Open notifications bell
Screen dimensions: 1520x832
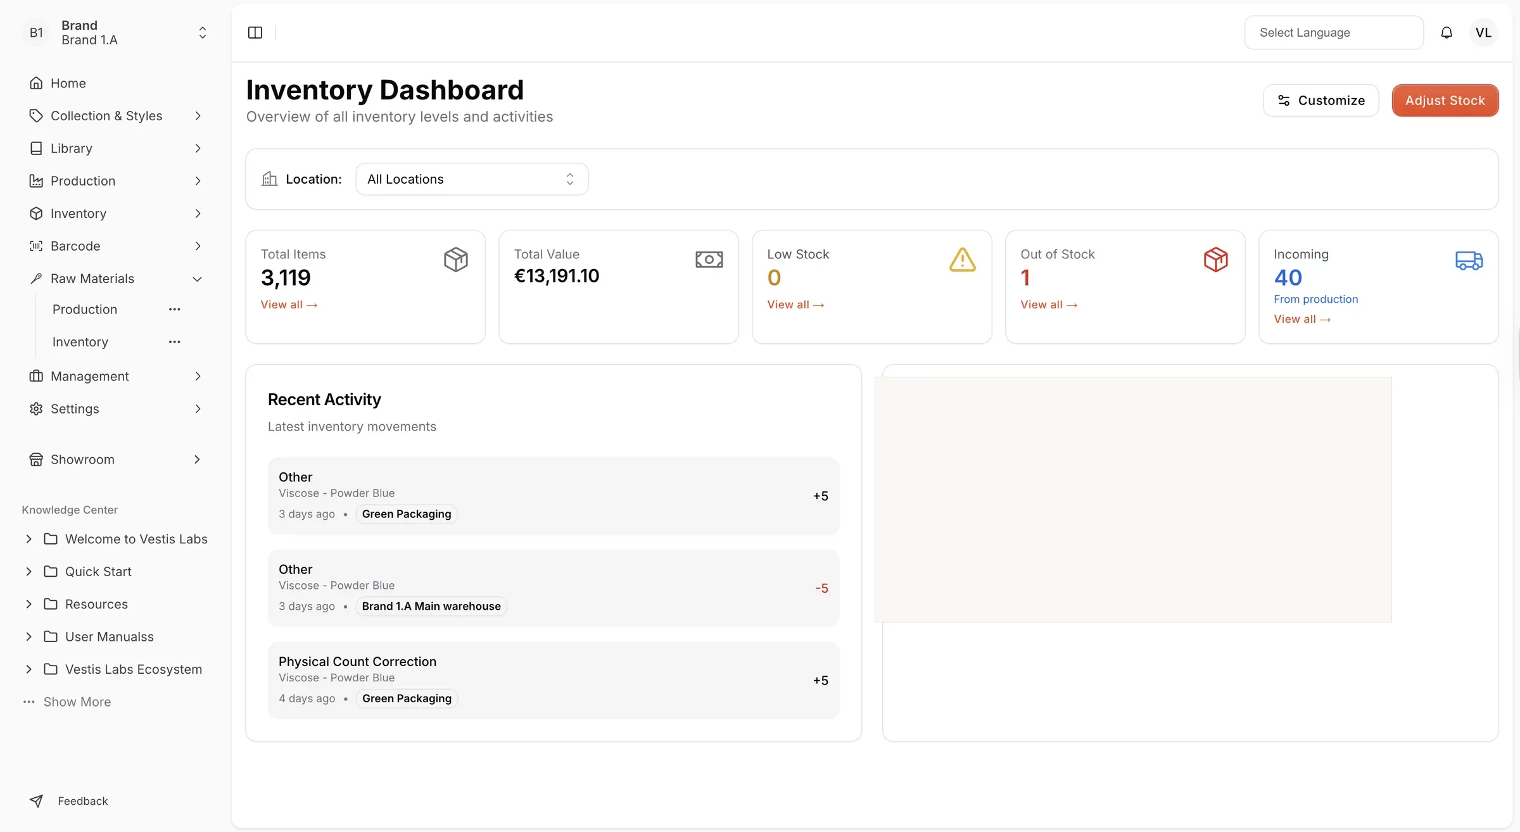[x=1447, y=32]
